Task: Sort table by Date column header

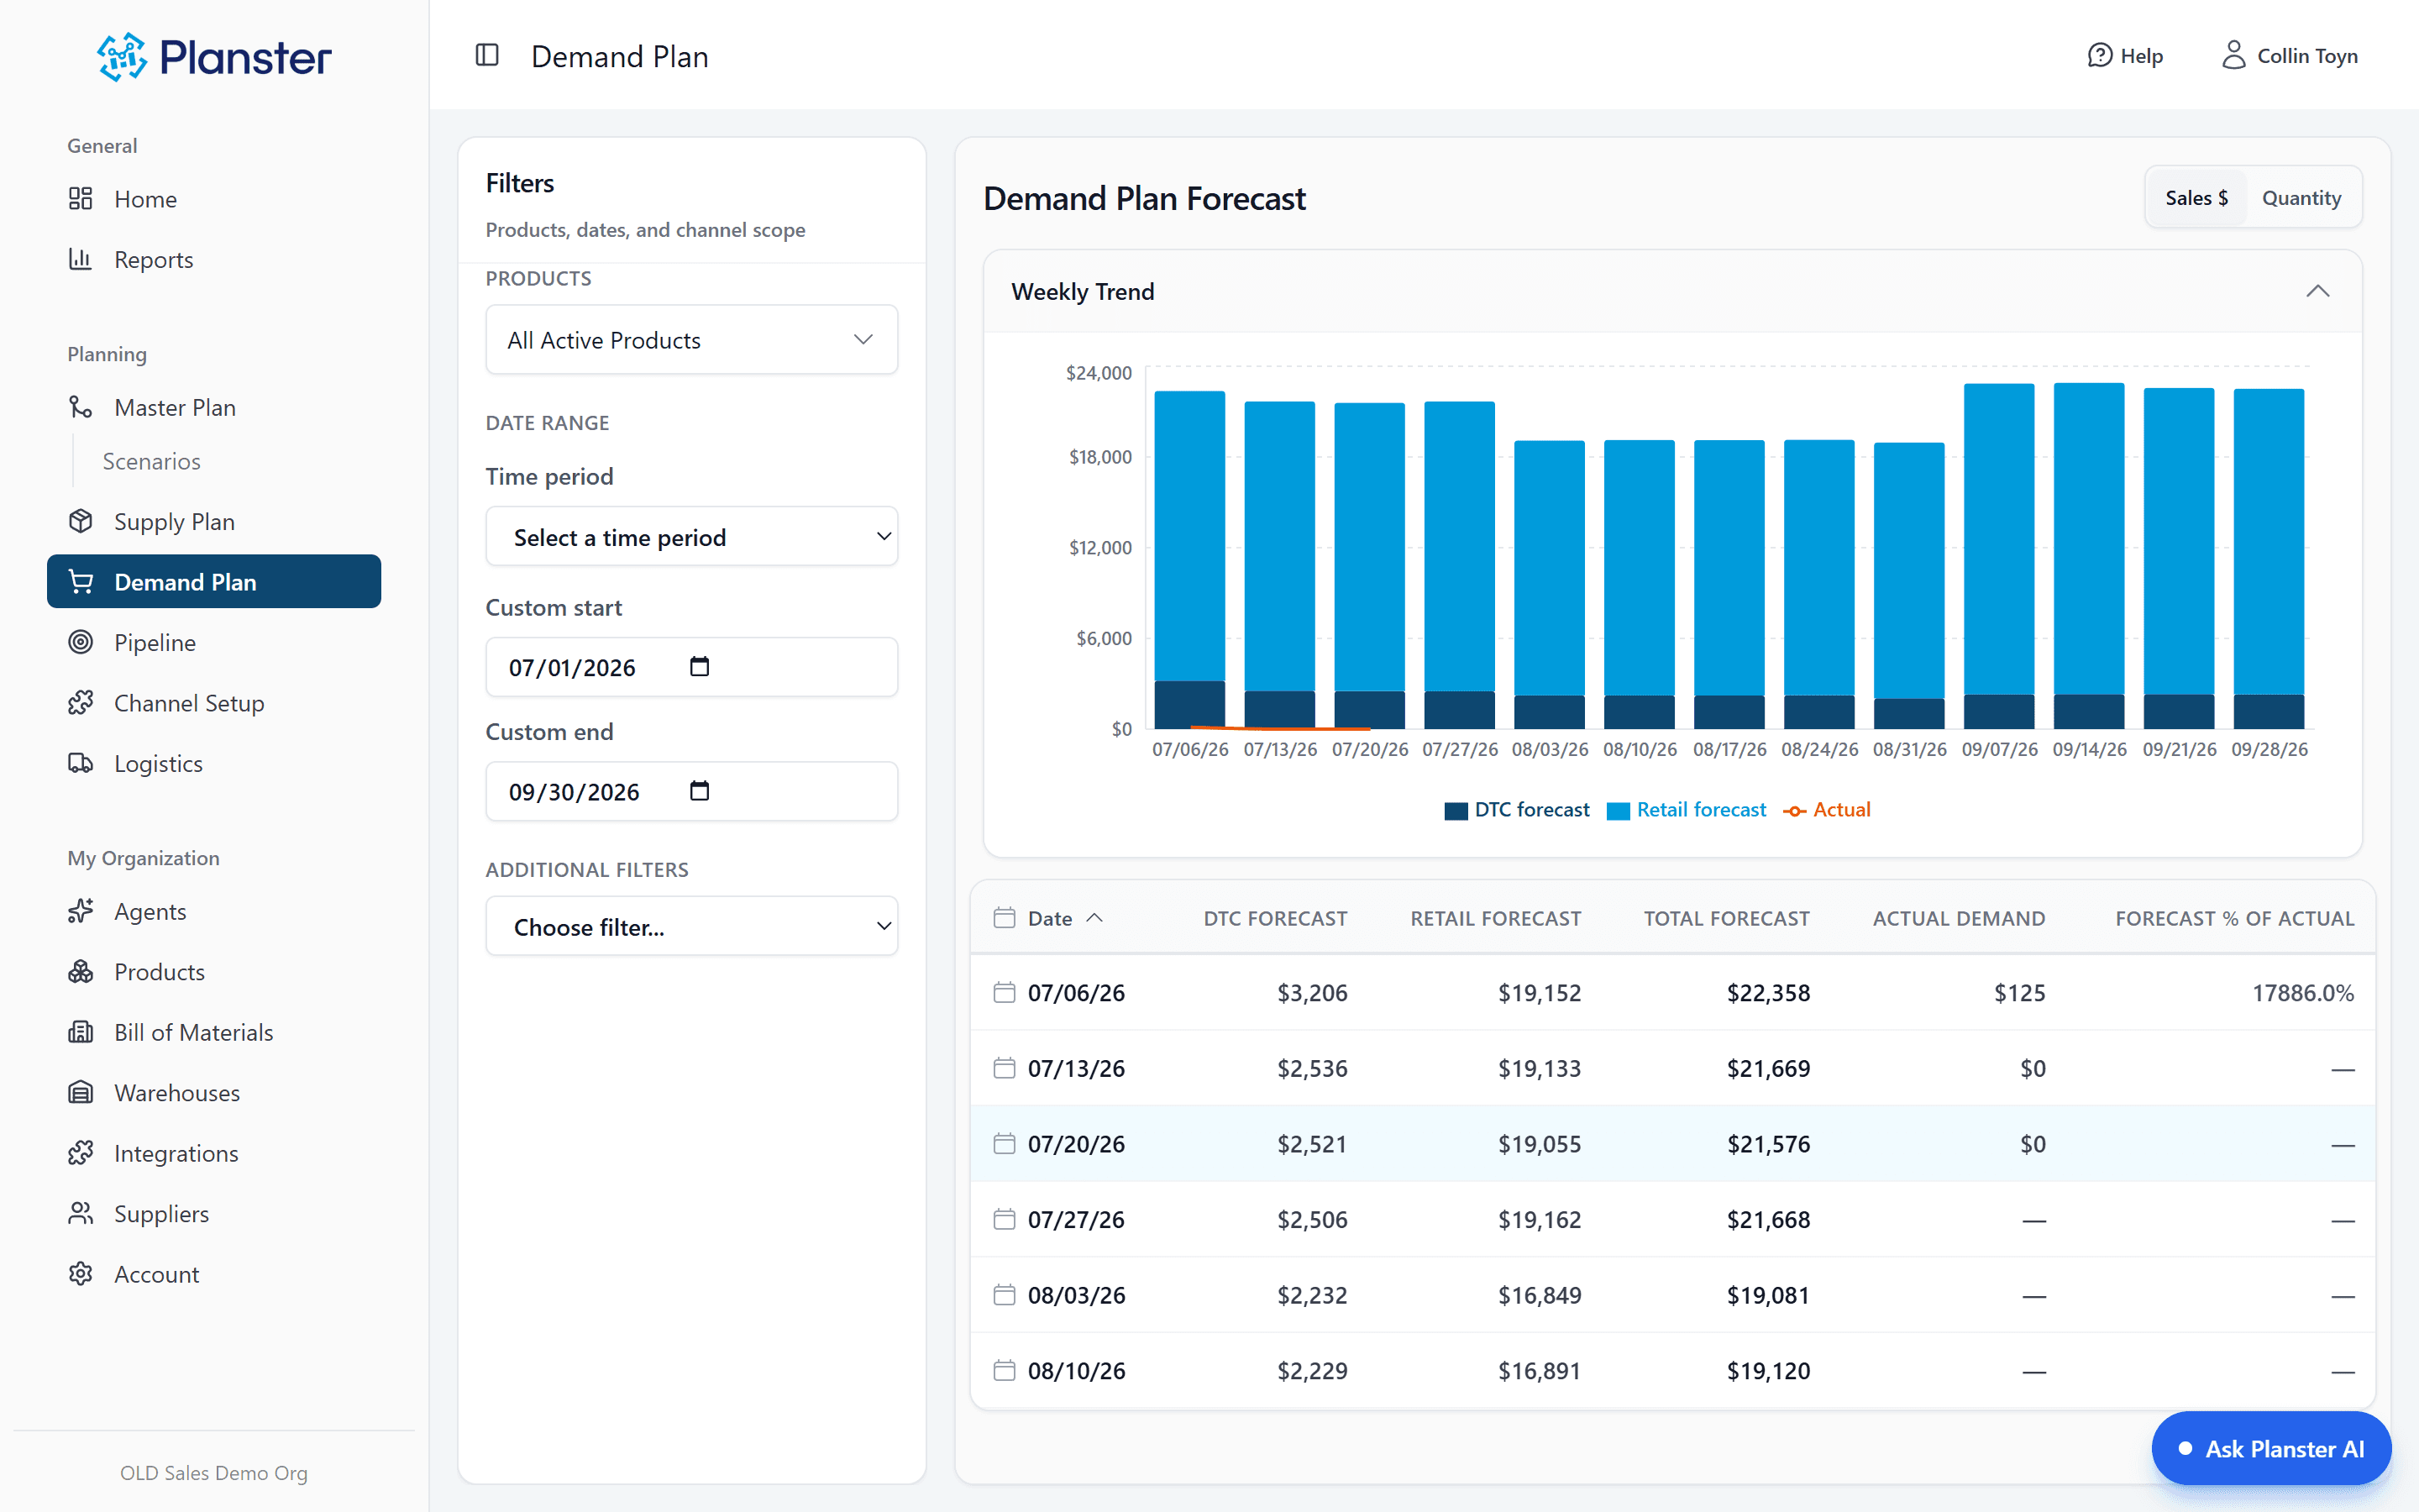Action: tap(1050, 918)
